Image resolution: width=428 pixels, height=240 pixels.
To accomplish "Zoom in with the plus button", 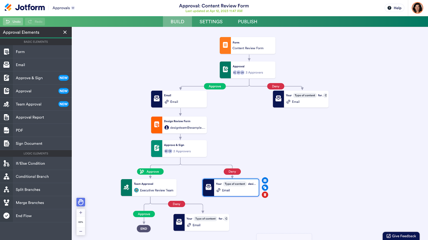I will coord(81,213).
